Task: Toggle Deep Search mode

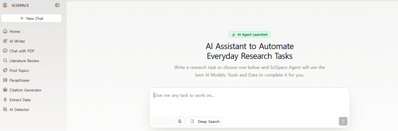Action: click(204, 122)
